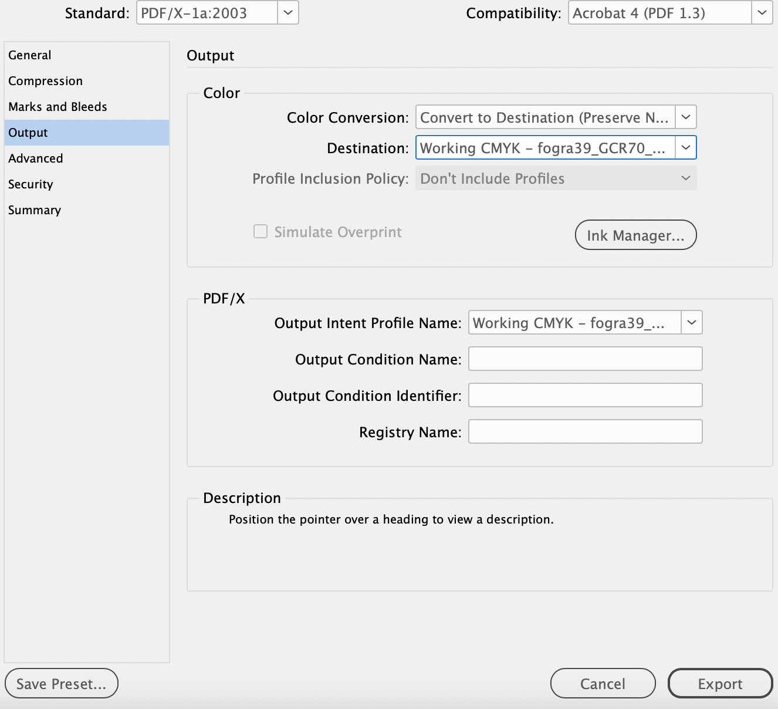Focus the Registry Name text field
This screenshot has width=778, height=709.
[585, 432]
